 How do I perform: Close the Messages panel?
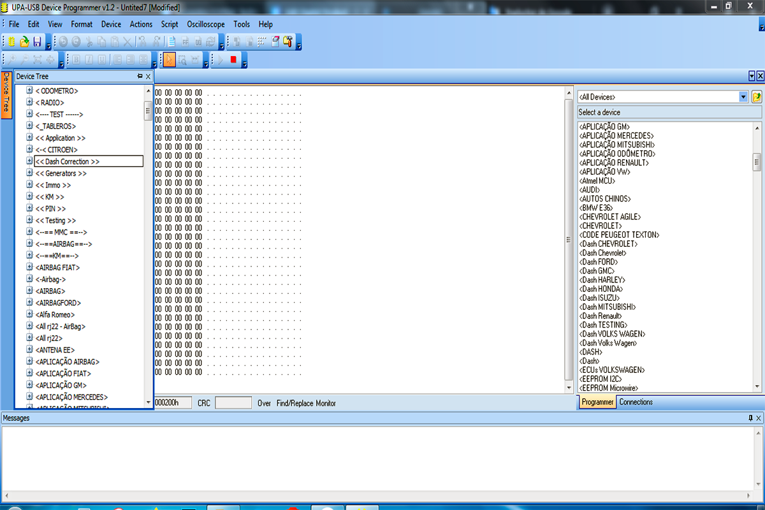(759, 418)
